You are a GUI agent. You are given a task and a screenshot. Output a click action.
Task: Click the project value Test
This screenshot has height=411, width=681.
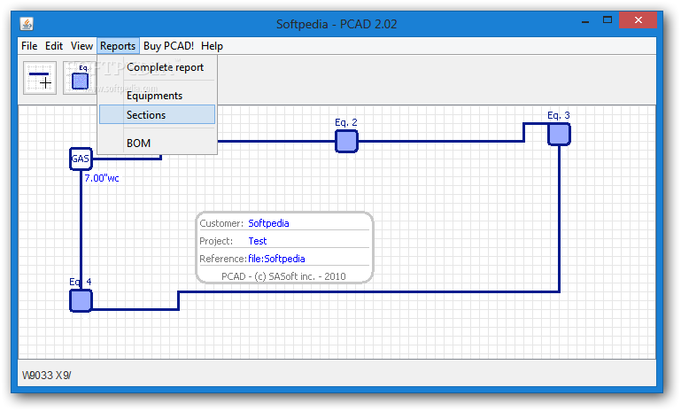pos(258,241)
